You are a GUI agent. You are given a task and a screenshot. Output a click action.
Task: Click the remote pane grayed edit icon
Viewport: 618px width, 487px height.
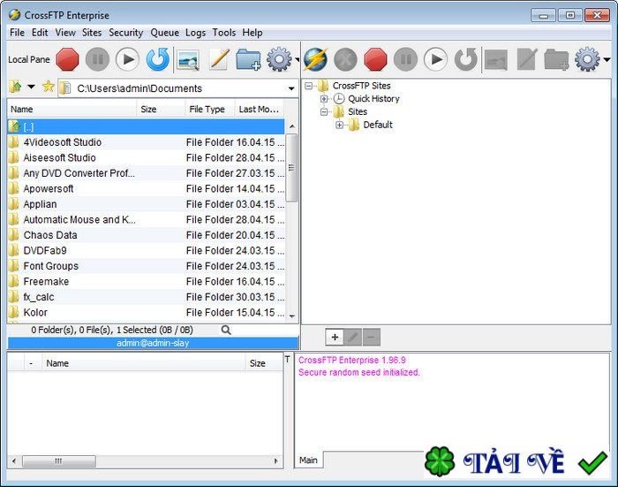(x=527, y=59)
